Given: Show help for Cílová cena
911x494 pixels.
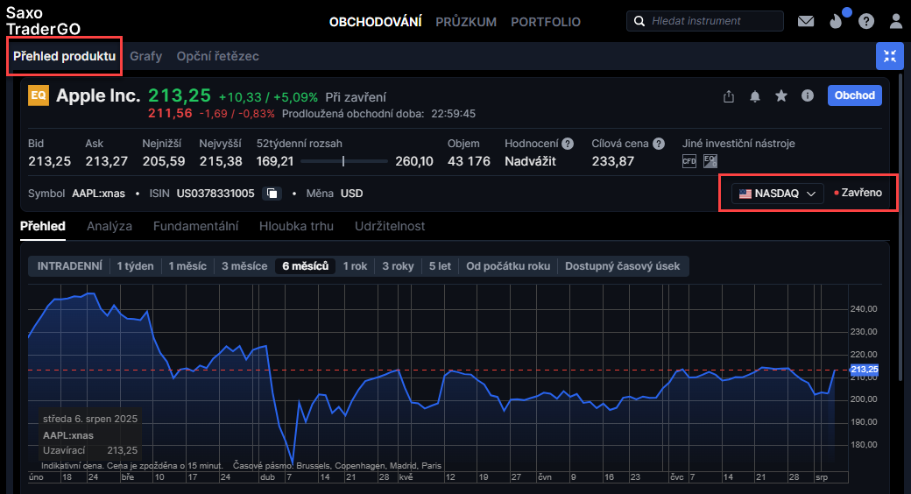Looking at the screenshot, I should pos(658,144).
